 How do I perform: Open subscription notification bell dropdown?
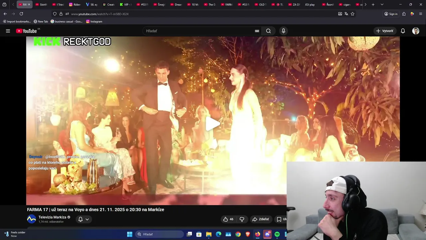coord(84,219)
